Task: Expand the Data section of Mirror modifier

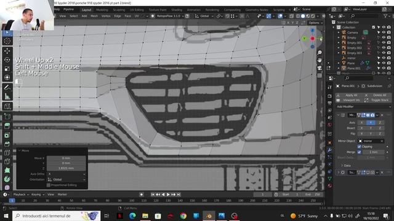Action: [346, 166]
